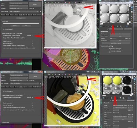This screenshot has width=137, height=128.
Task: Click the Get Material icon in the lower Material Editor toolbar
Action: coord(104,98)
